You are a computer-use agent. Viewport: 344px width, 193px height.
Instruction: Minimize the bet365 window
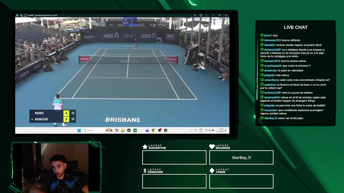(213, 16)
